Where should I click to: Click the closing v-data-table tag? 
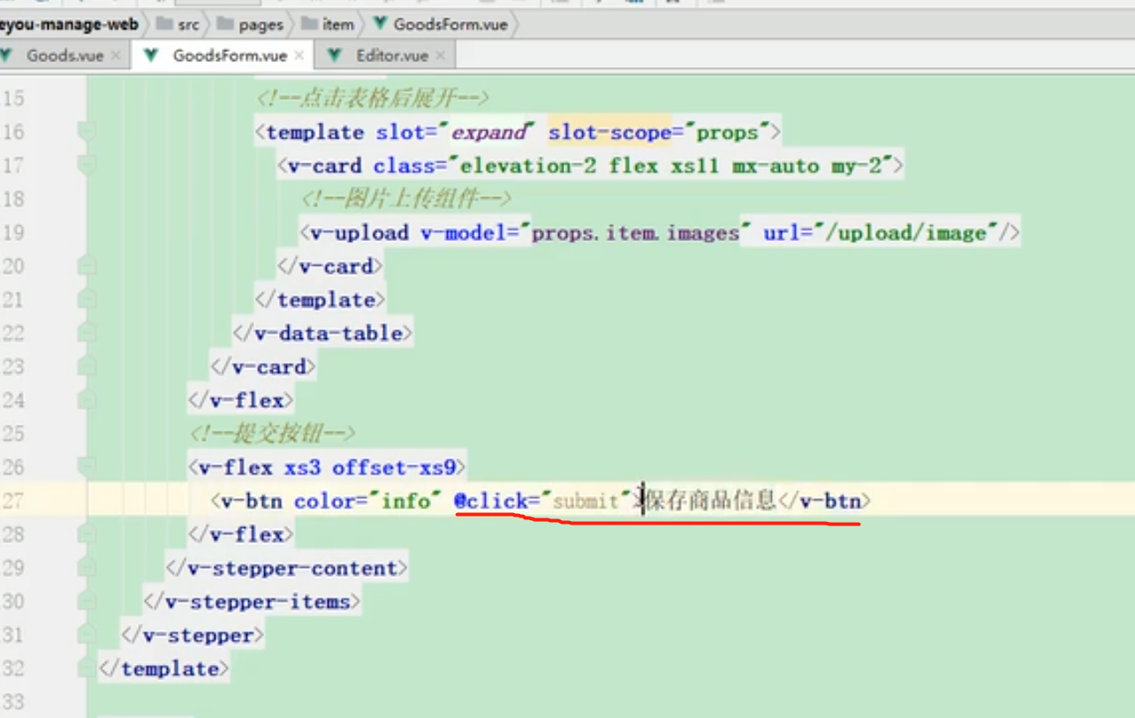coord(322,333)
